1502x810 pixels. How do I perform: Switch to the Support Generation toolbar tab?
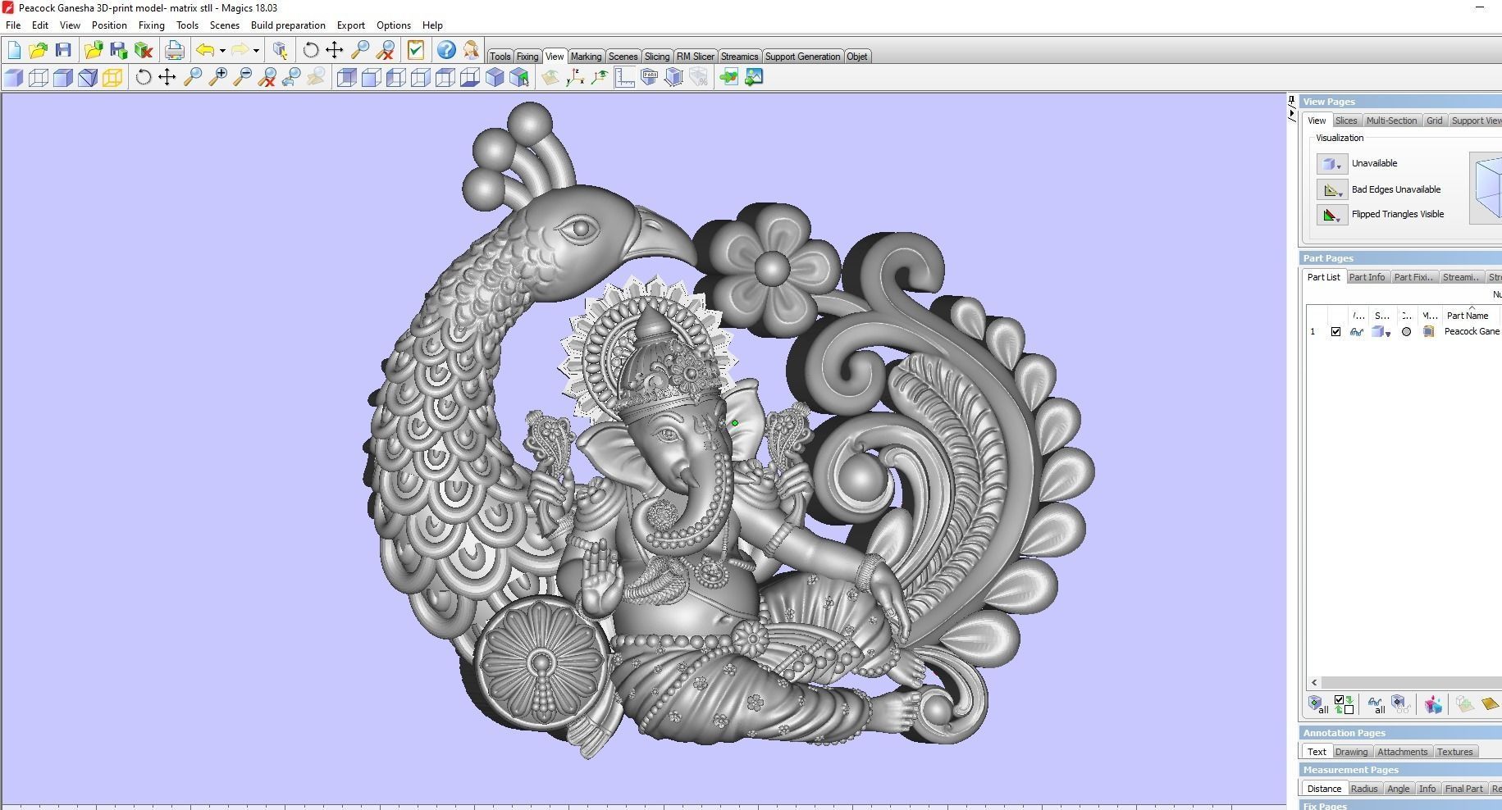point(802,57)
